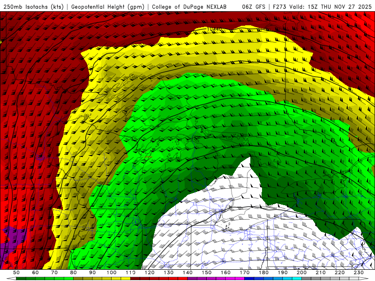Click the right arrow end of the color bar

pyautogui.click(x=364, y=279)
